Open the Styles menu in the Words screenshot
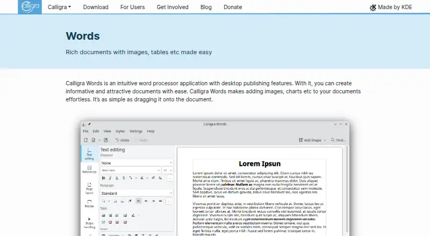430x236 pixels. (x=120, y=131)
